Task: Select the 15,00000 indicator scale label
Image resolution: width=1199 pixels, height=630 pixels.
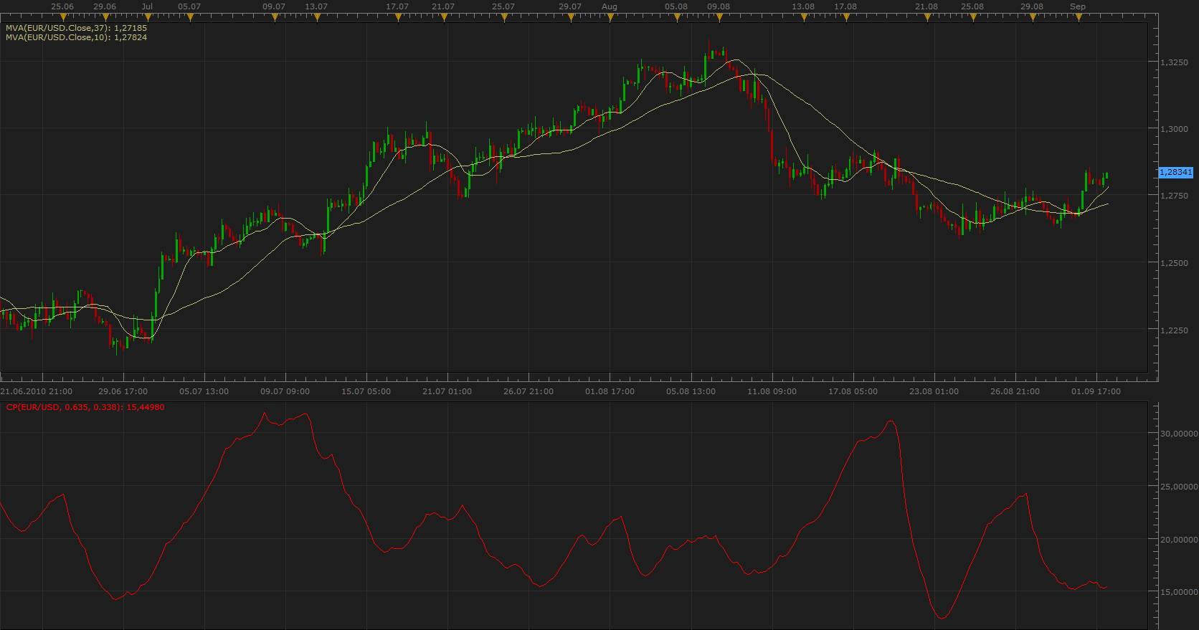Action: (x=1180, y=592)
